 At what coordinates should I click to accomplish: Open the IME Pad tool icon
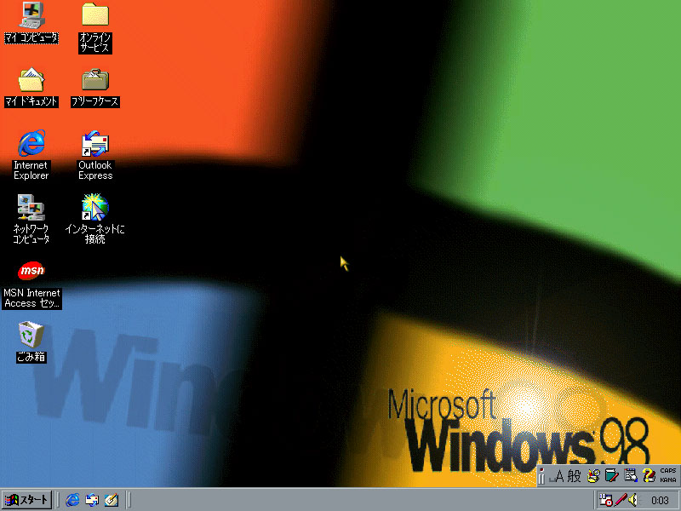pos(593,476)
